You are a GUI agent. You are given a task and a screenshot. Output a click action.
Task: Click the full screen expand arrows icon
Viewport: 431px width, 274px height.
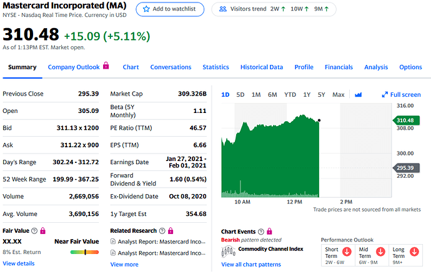click(x=385, y=95)
